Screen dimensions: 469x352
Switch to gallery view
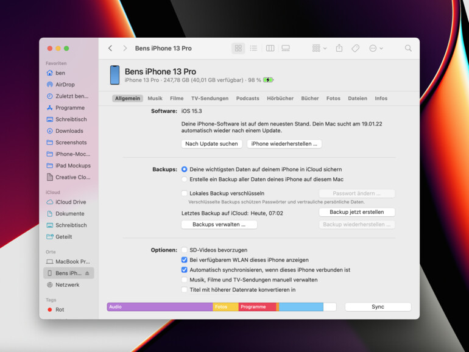pos(286,48)
